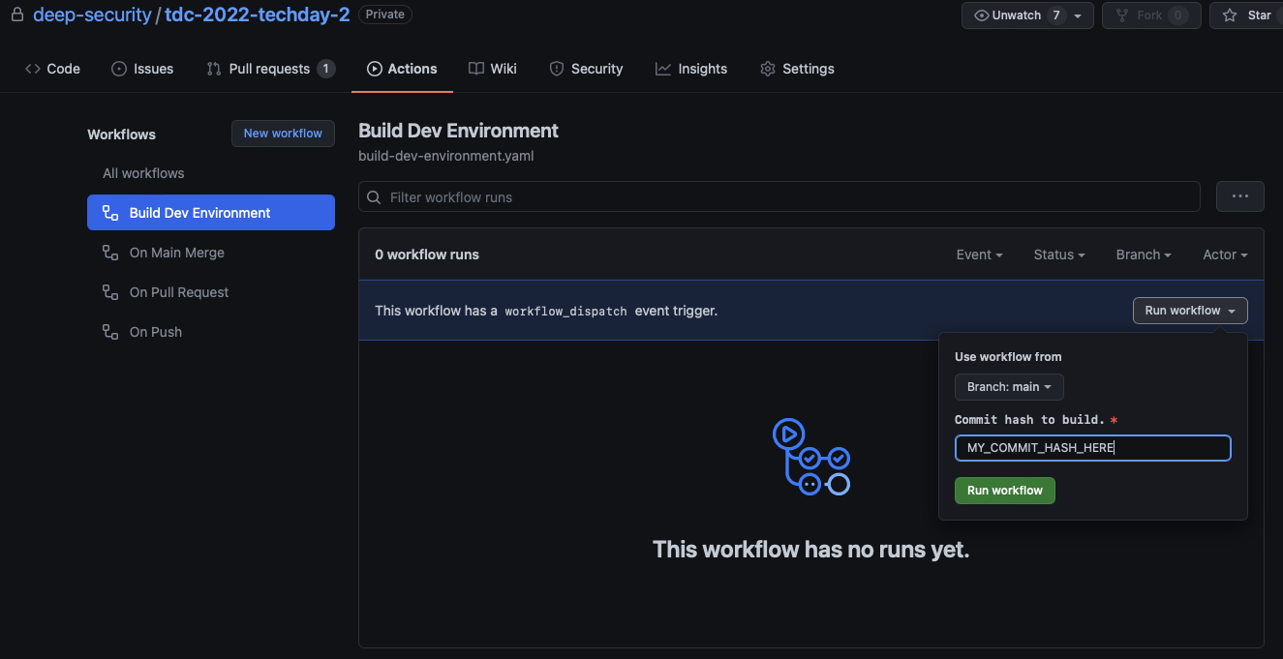The image size is (1283, 659).
Task: Open the Branch: main selector
Action: pyautogui.click(x=1009, y=387)
